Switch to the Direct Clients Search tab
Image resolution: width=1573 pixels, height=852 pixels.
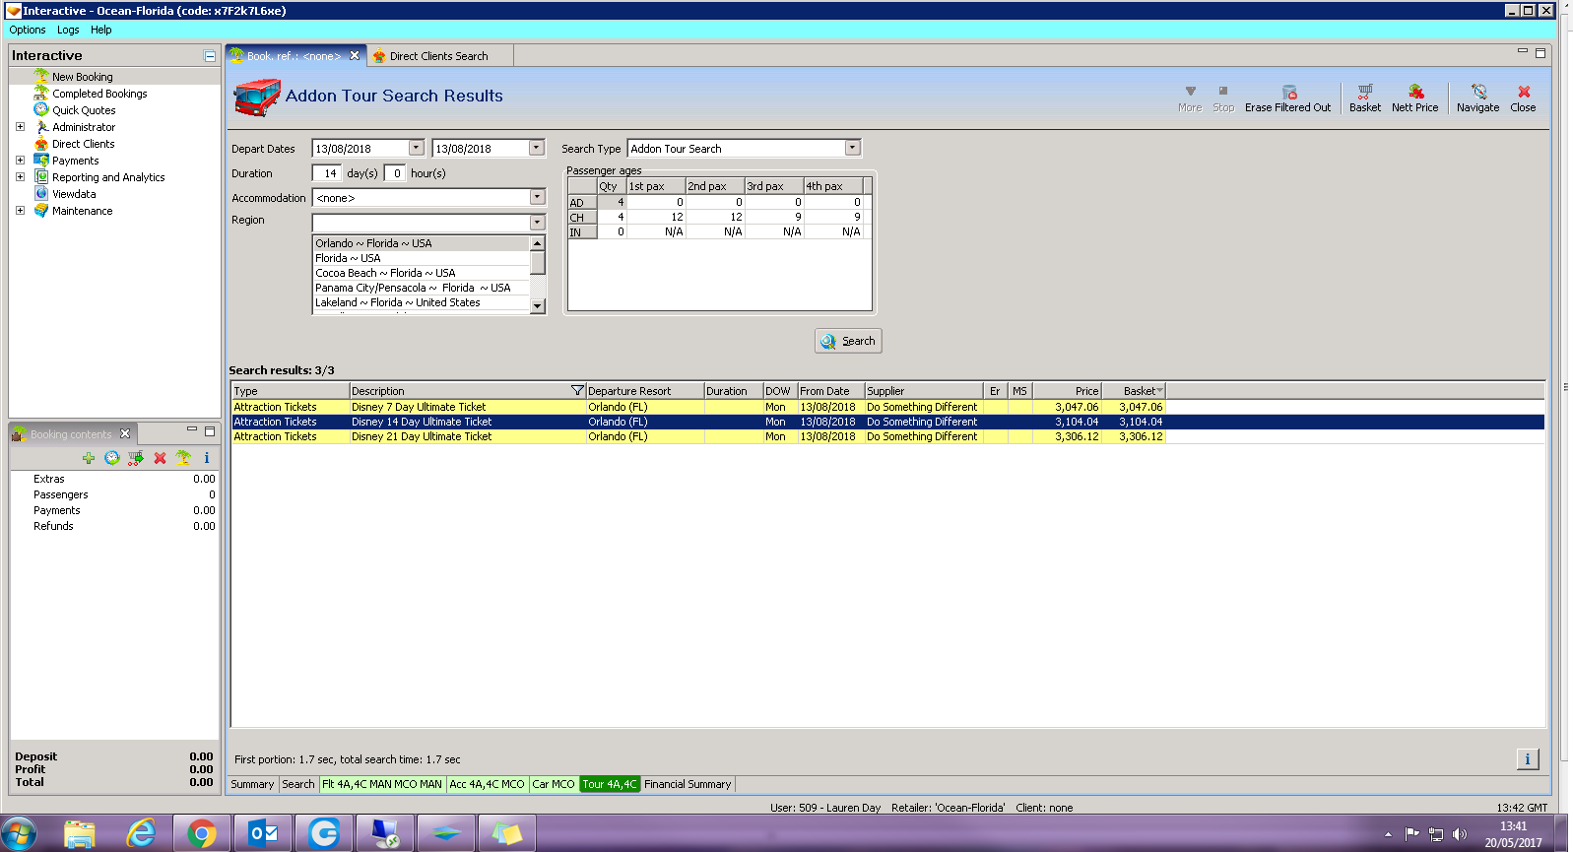(x=439, y=56)
